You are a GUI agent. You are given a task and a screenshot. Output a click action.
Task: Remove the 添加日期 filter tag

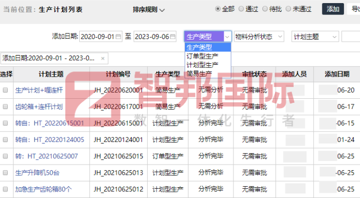point(103,59)
